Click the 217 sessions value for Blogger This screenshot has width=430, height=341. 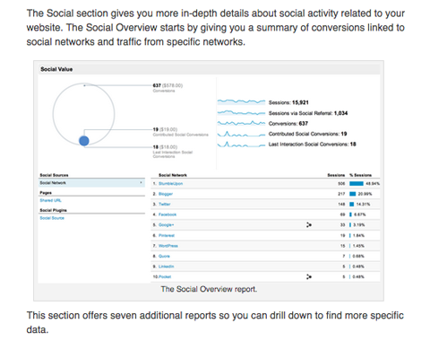click(x=341, y=194)
